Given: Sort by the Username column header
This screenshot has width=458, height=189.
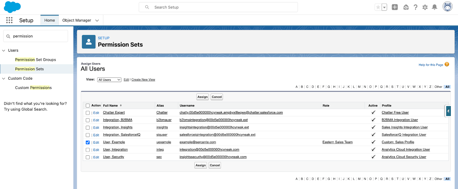Looking at the screenshot, I should (187, 106).
